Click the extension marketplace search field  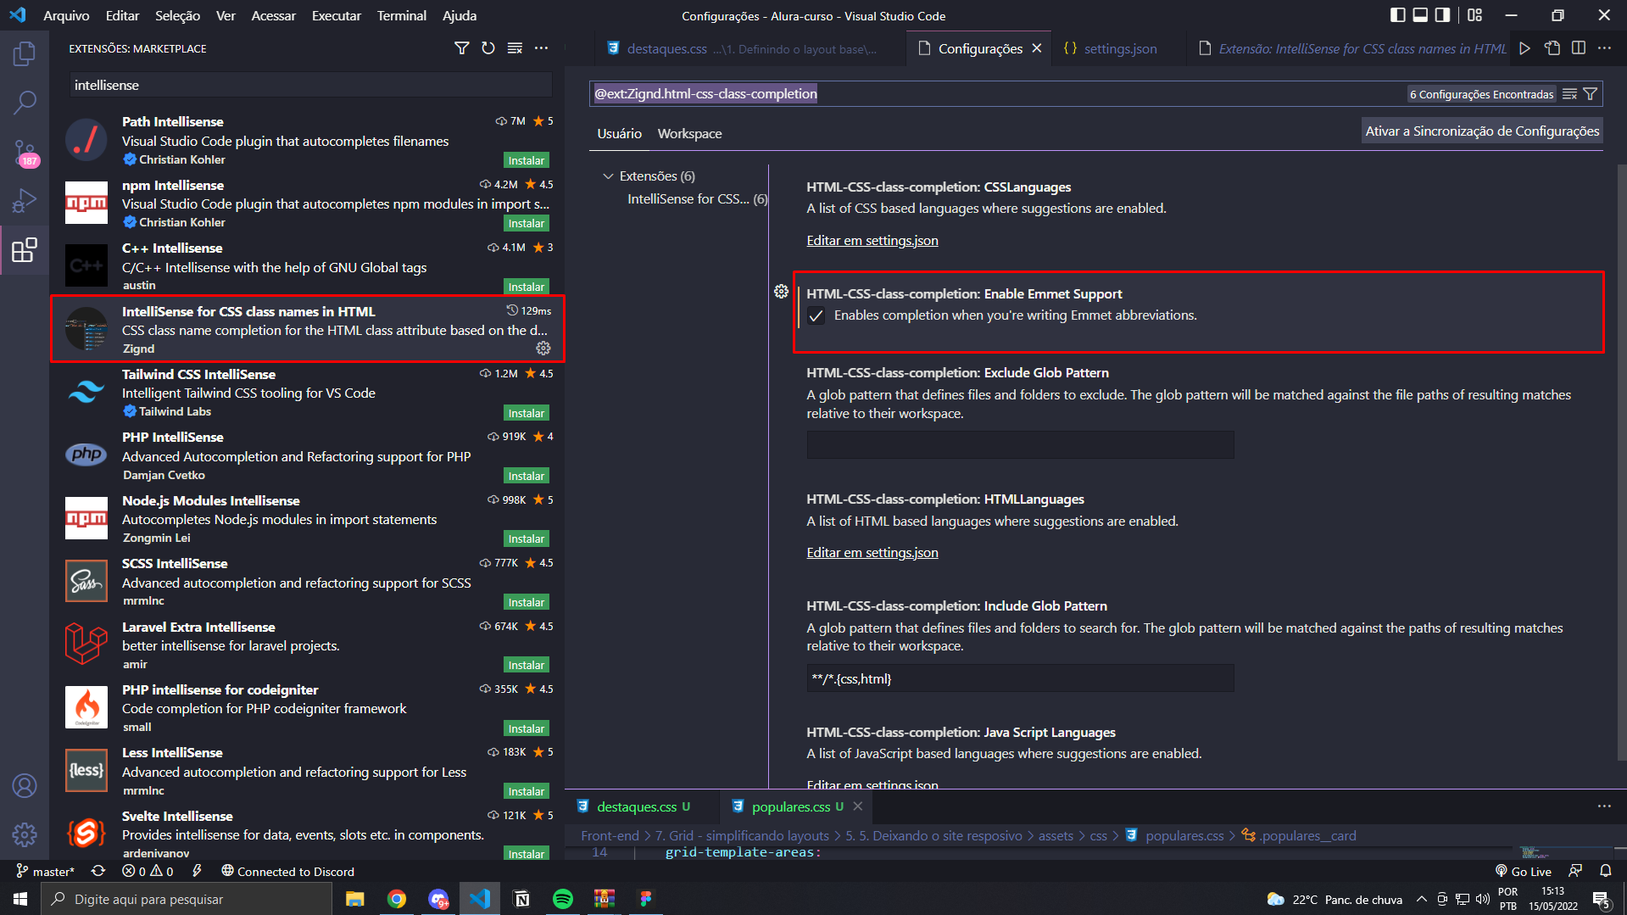coord(310,85)
